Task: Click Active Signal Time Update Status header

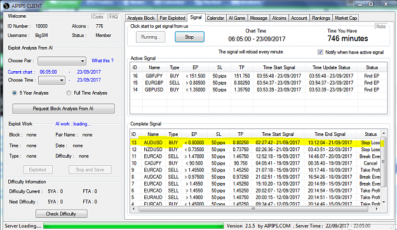Action: [x=331, y=67]
